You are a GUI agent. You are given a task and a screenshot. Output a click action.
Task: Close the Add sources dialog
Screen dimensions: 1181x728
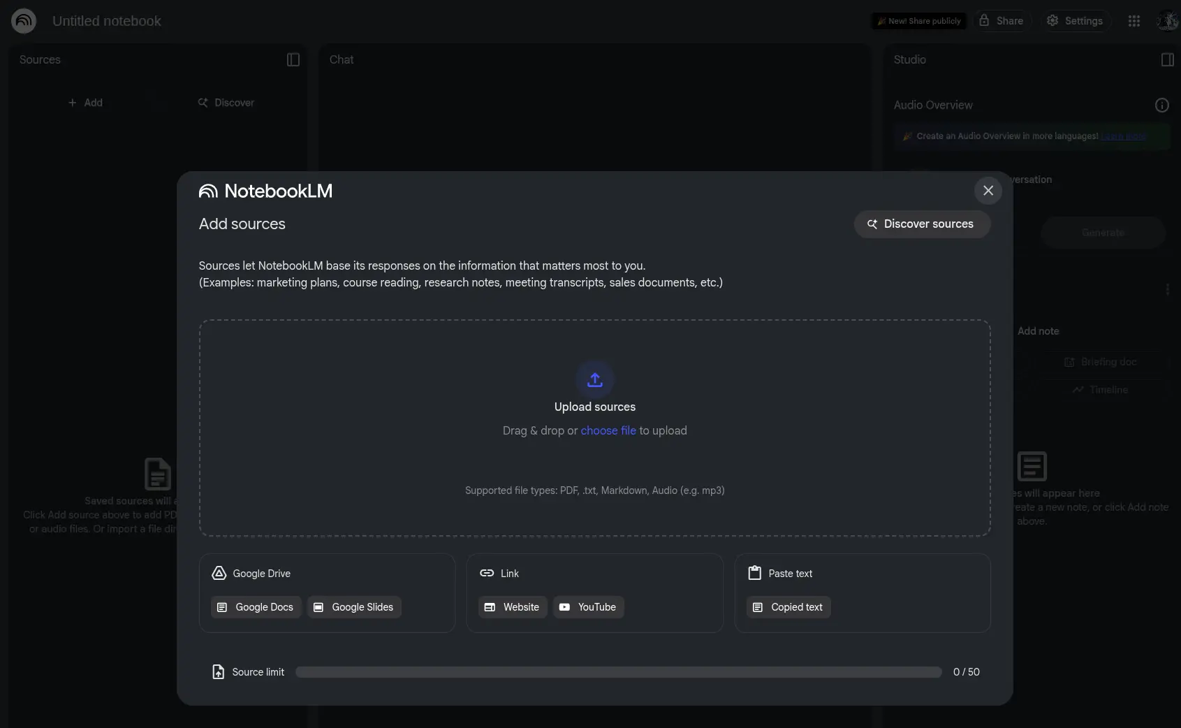pos(988,190)
